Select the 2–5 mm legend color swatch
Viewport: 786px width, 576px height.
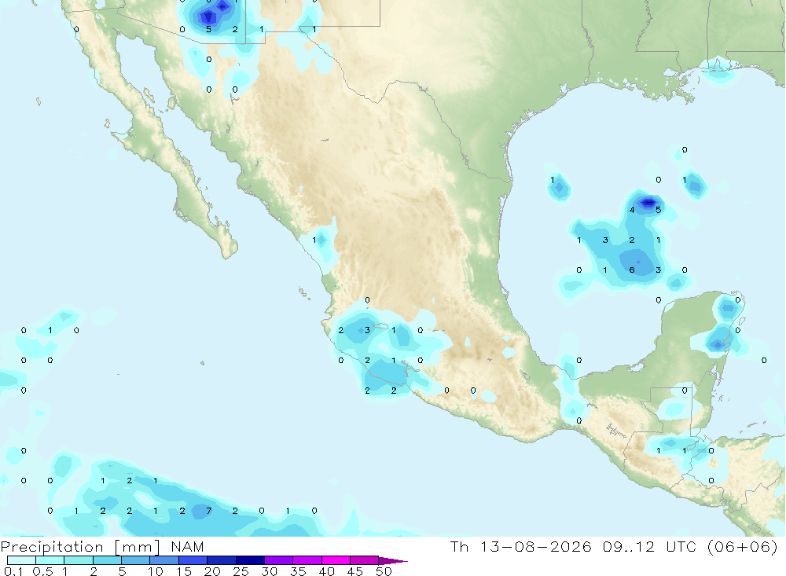pyautogui.click(x=107, y=560)
